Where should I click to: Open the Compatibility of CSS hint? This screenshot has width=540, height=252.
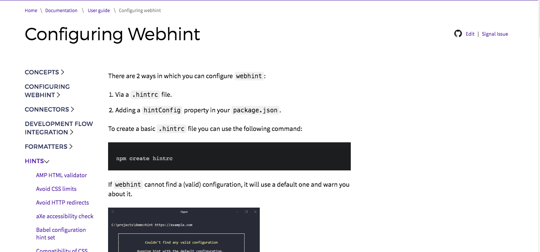coord(62,250)
